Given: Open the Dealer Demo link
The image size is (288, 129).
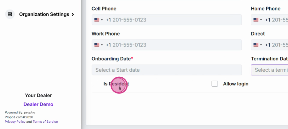Looking at the screenshot, I should 38,104.
